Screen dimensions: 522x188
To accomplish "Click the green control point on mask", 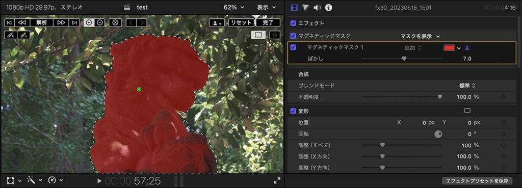I will click(x=139, y=89).
